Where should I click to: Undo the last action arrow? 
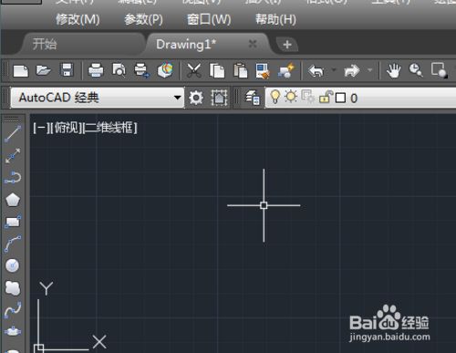tap(316, 71)
